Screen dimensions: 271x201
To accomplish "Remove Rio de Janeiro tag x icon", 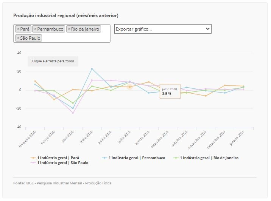I will [69, 29].
